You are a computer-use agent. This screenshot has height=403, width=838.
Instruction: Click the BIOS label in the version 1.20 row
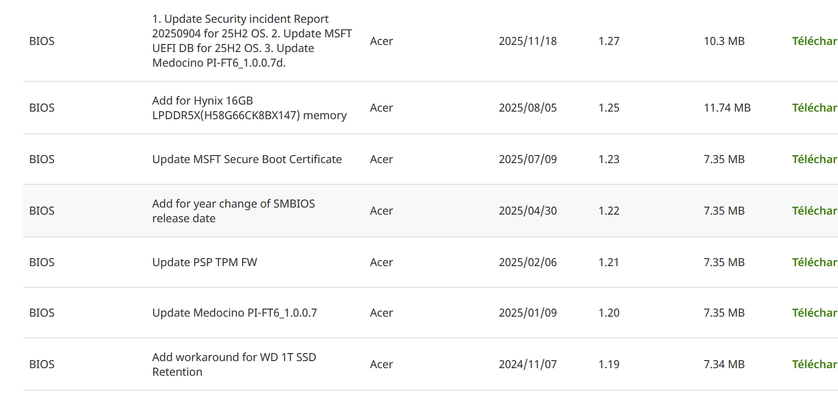click(42, 313)
